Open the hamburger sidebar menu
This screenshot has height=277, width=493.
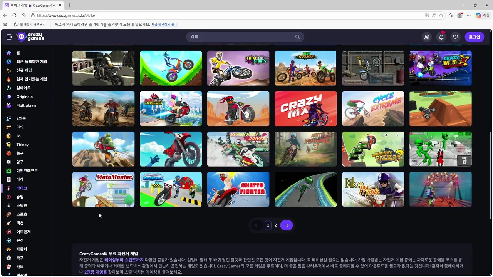pos(9,37)
